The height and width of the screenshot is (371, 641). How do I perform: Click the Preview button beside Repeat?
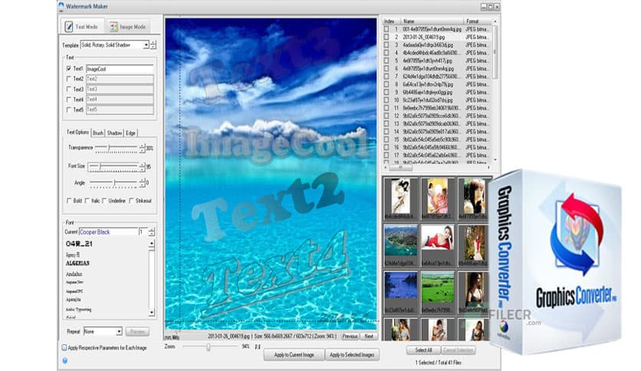pyautogui.click(x=137, y=331)
